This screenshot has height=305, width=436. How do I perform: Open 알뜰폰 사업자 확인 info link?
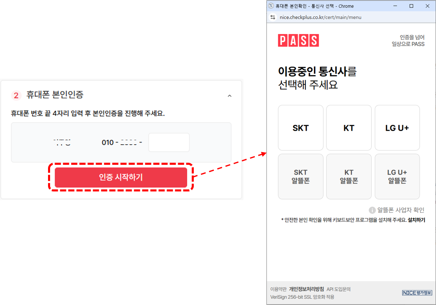click(400, 210)
